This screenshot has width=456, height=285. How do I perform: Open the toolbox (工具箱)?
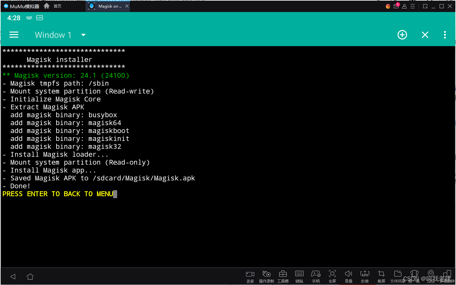tap(283, 277)
